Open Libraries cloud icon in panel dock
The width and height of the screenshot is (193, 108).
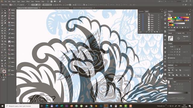click(165, 36)
